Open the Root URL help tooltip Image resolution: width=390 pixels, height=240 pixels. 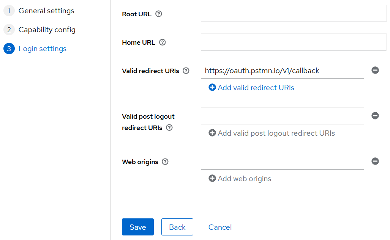coord(158,14)
